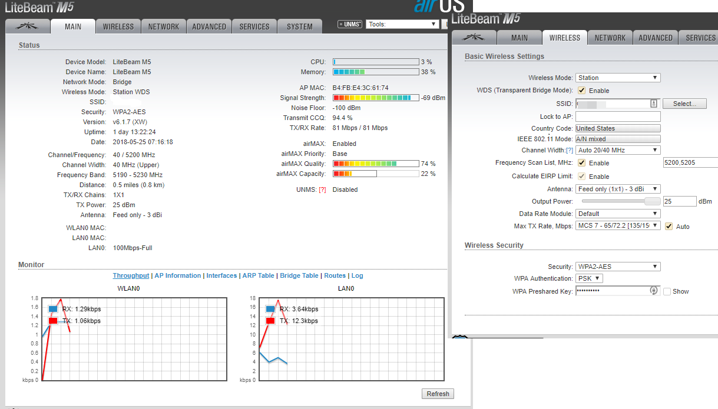This screenshot has width=718, height=409.
Task: Expand the WPA Authentication dropdown
Action: [589, 278]
